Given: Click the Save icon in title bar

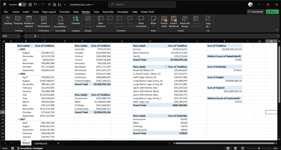Looking at the screenshot, I should [x=30, y=4].
